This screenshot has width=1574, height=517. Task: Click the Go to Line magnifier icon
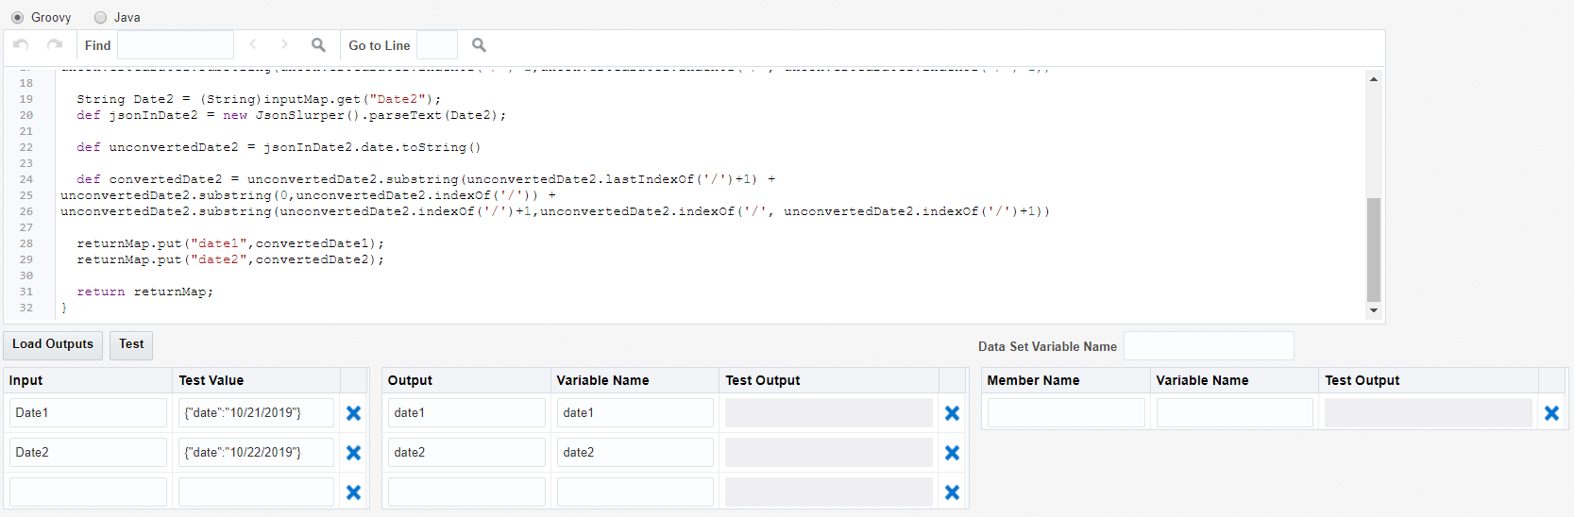tap(479, 44)
